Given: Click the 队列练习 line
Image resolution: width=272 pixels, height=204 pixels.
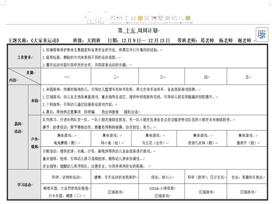Looking at the screenshot, I should click(x=137, y=120).
